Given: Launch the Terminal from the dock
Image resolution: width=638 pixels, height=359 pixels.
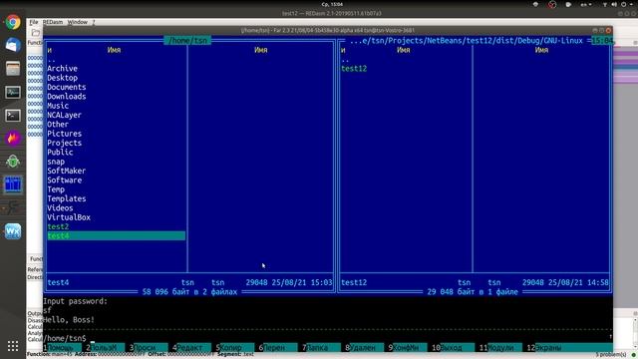Looking at the screenshot, I should [x=13, y=116].
